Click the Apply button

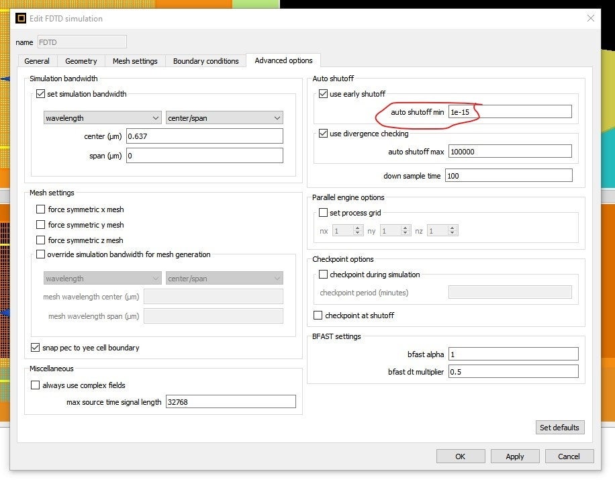(514, 456)
